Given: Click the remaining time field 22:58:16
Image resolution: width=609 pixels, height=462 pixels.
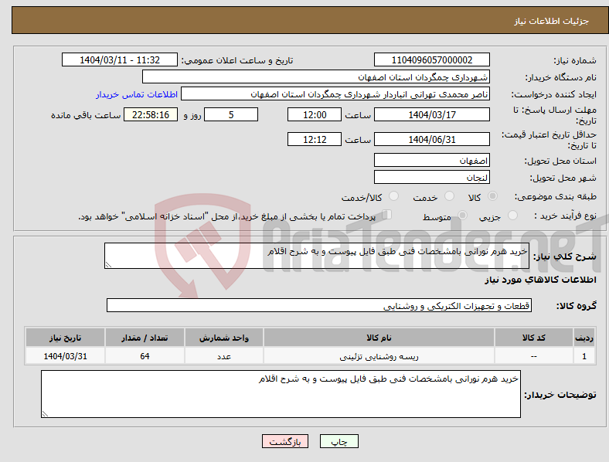Looking at the screenshot, I should pos(151,114).
